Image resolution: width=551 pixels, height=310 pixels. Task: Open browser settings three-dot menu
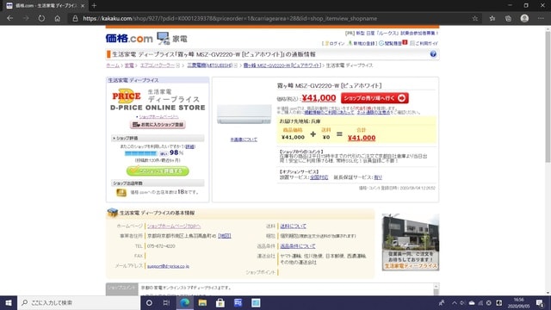[x=541, y=18]
